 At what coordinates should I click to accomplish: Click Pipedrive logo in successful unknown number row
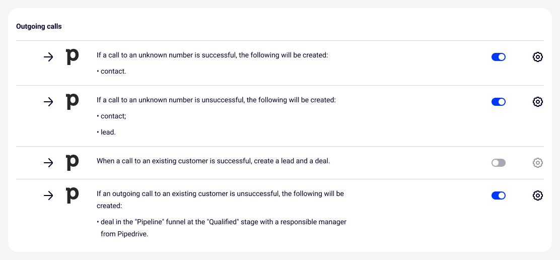(x=73, y=57)
